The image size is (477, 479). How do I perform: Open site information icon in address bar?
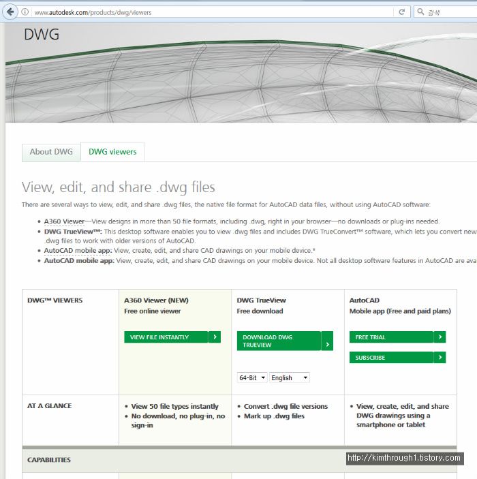pos(25,12)
